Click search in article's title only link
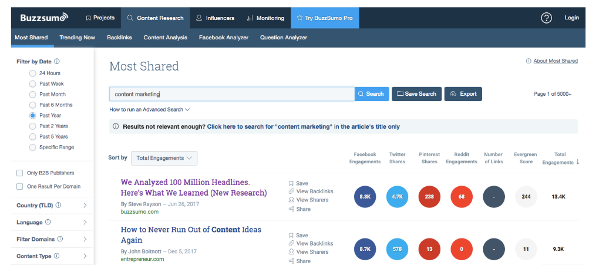The width and height of the screenshot is (599, 272). (x=304, y=126)
